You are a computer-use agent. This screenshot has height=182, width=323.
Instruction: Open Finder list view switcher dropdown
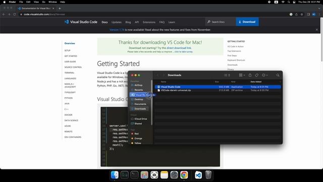(x=227, y=75)
